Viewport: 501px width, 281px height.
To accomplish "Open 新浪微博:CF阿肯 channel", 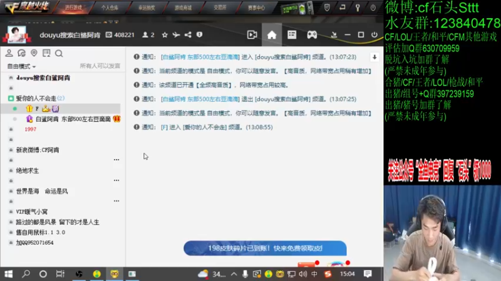I will pos(38,150).
